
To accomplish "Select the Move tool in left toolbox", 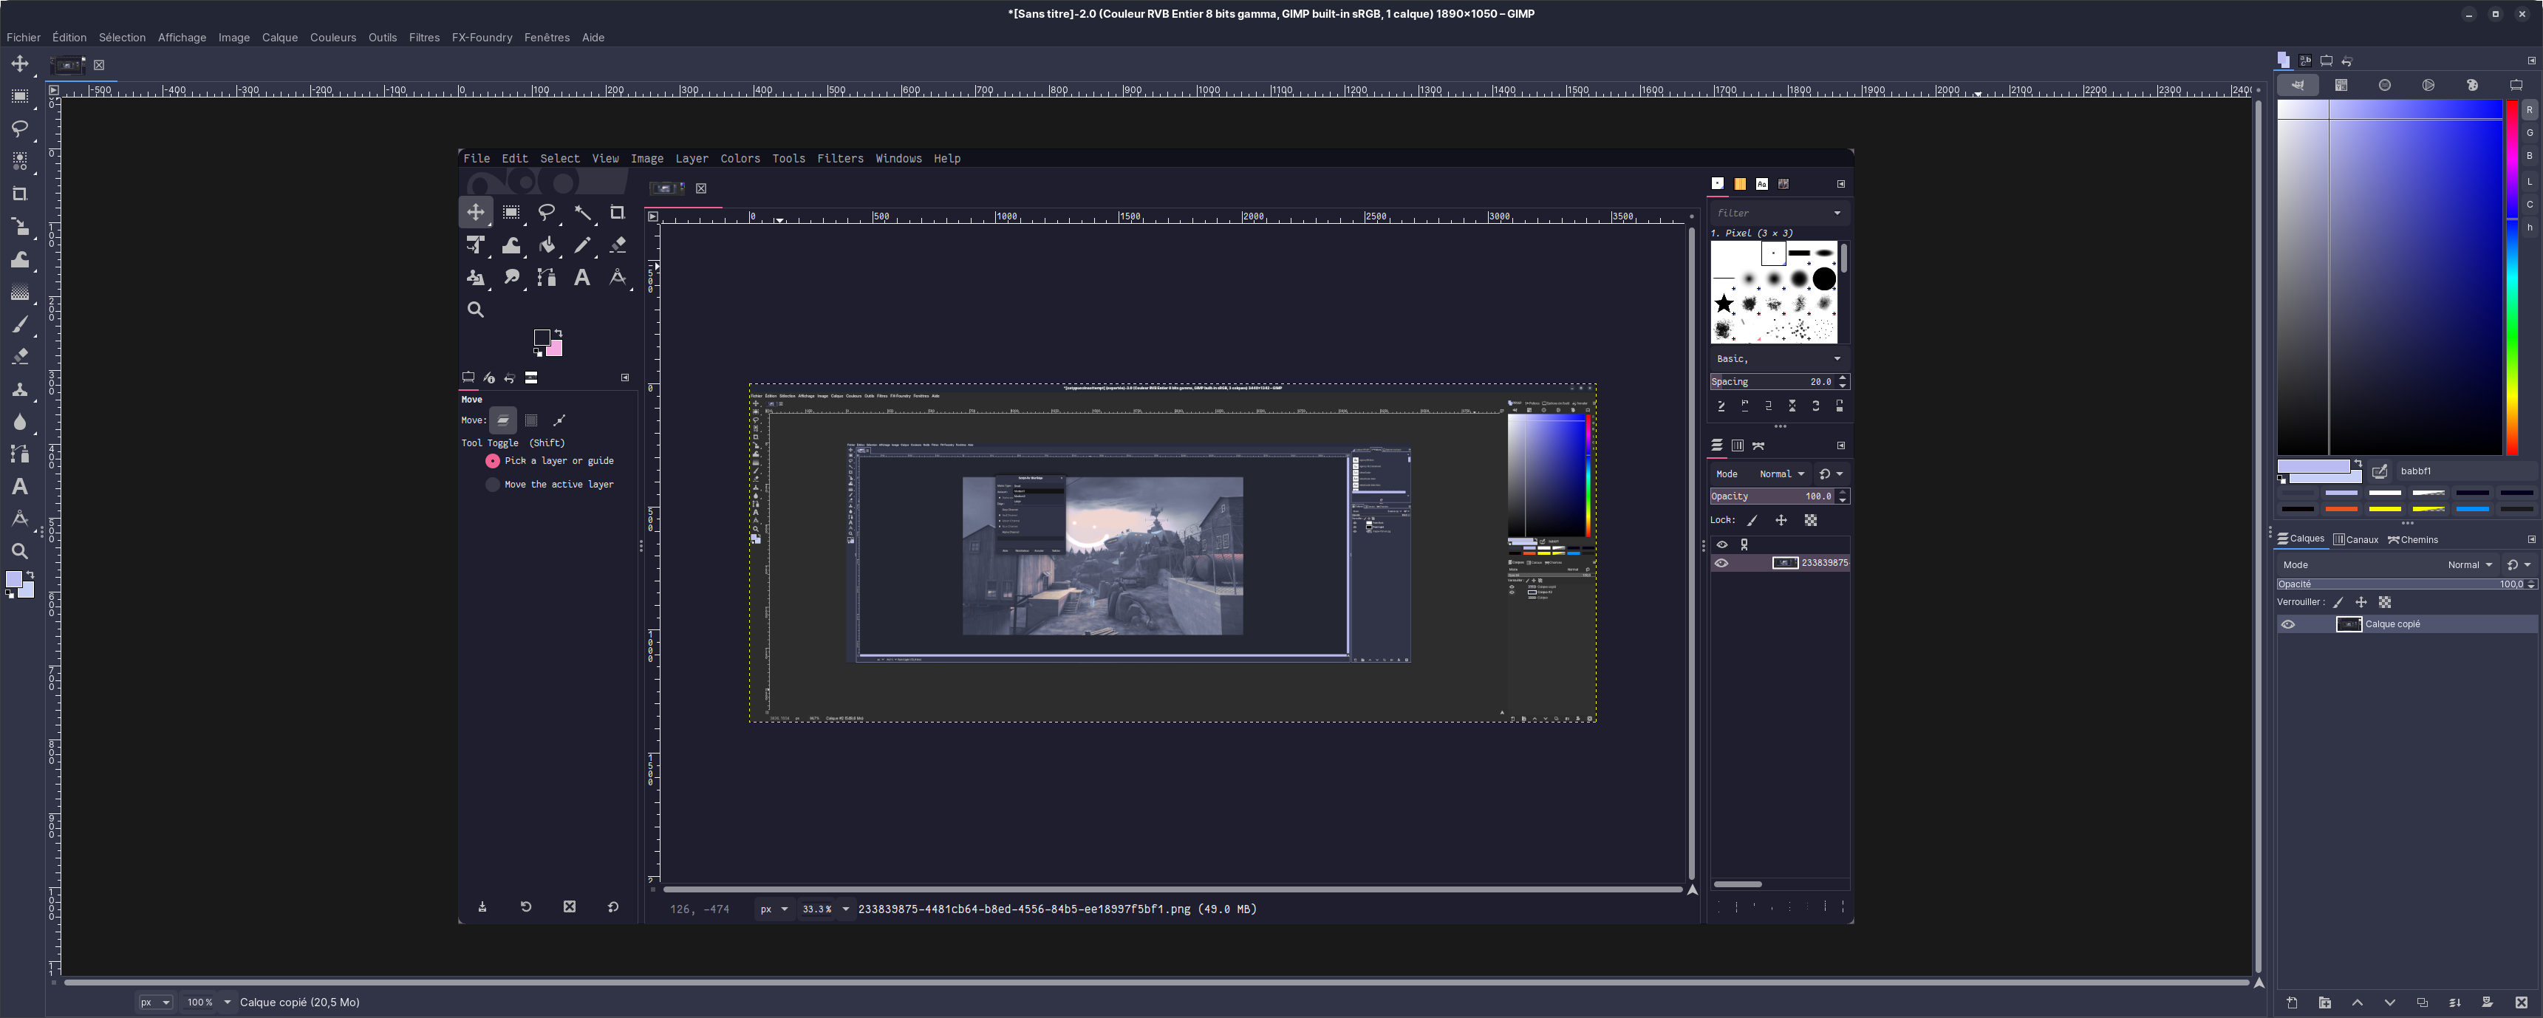I will click(20, 64).
